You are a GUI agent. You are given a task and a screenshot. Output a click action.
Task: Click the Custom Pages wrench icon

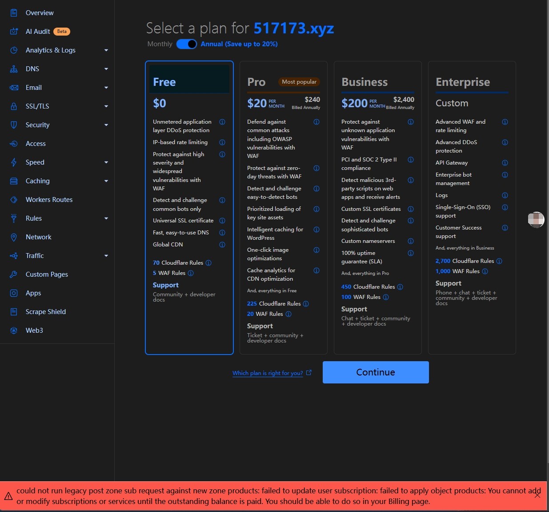14,274
